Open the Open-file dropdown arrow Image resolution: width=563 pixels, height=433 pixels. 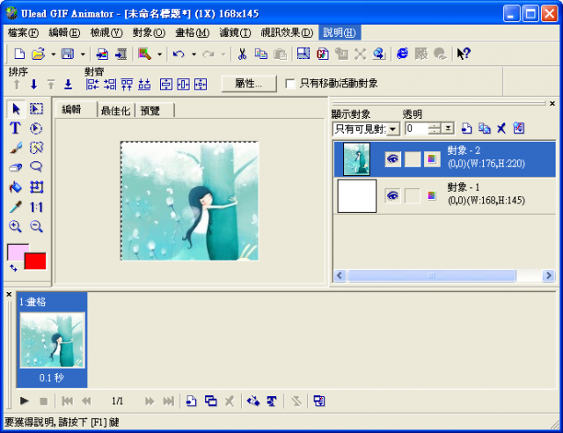click(53, 55)
